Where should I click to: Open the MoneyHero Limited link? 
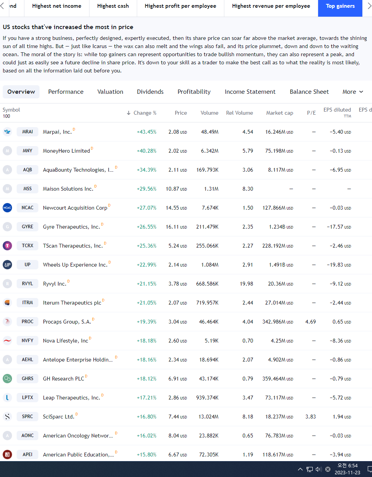click(66, 151)
